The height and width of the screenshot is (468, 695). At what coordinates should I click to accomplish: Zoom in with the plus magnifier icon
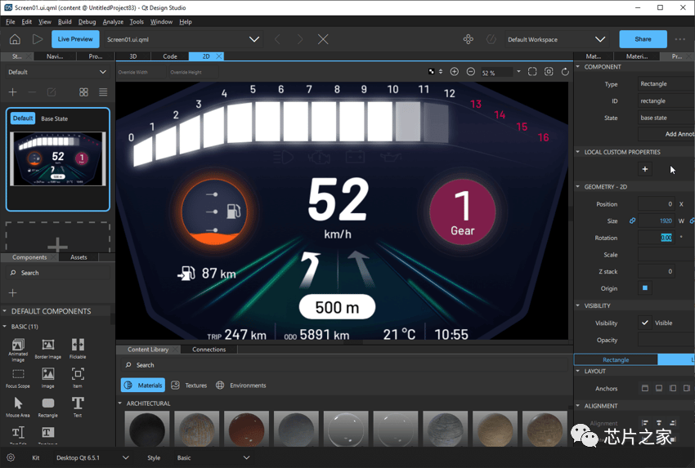[x=455, y=72]
